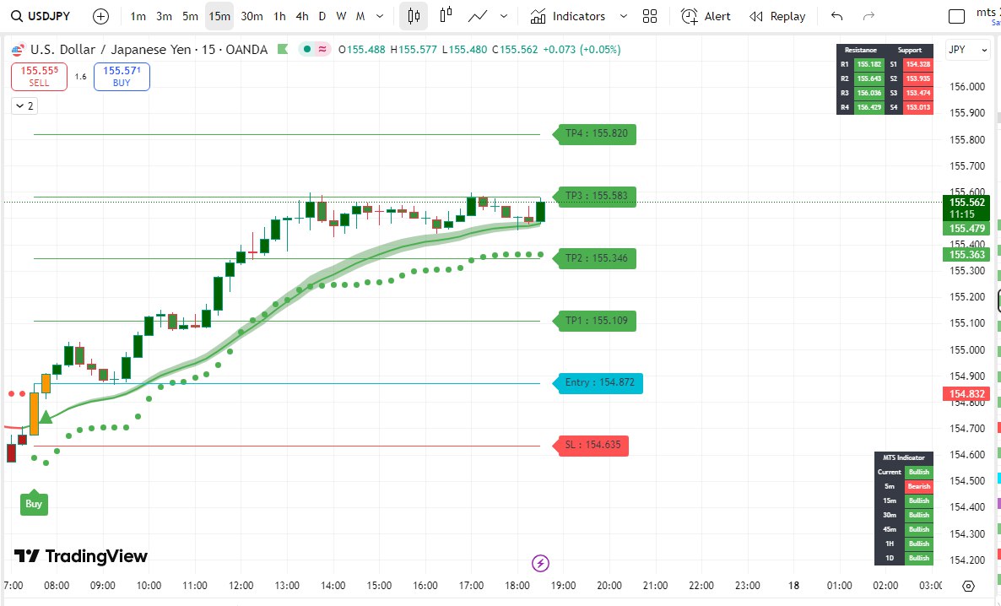Start bar Replay mode
Image resolution: width=1001 pixels, height=606 pixels.
777,16
